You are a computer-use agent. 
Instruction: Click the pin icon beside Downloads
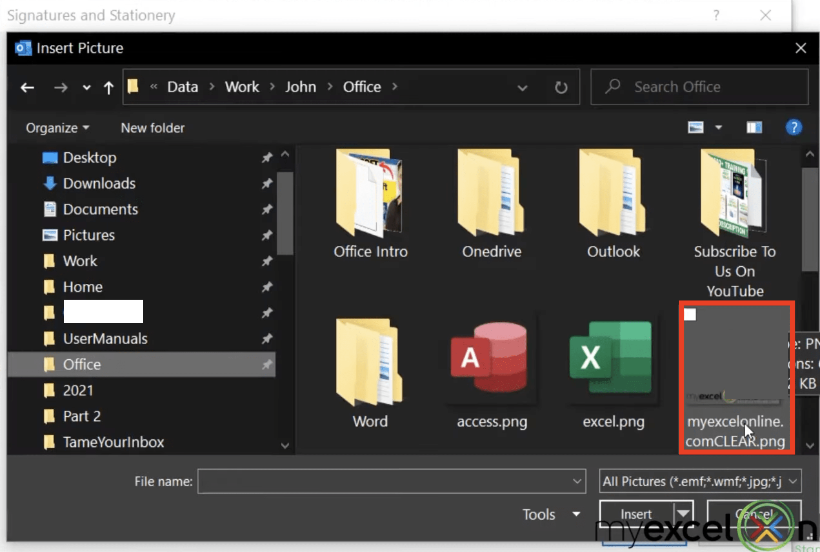267,183
